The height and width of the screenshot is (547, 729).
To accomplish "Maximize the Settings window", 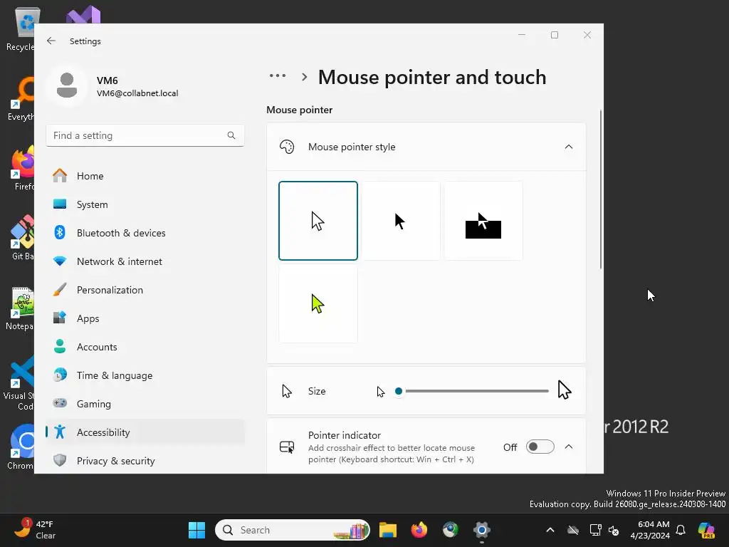I will (554, 35).
